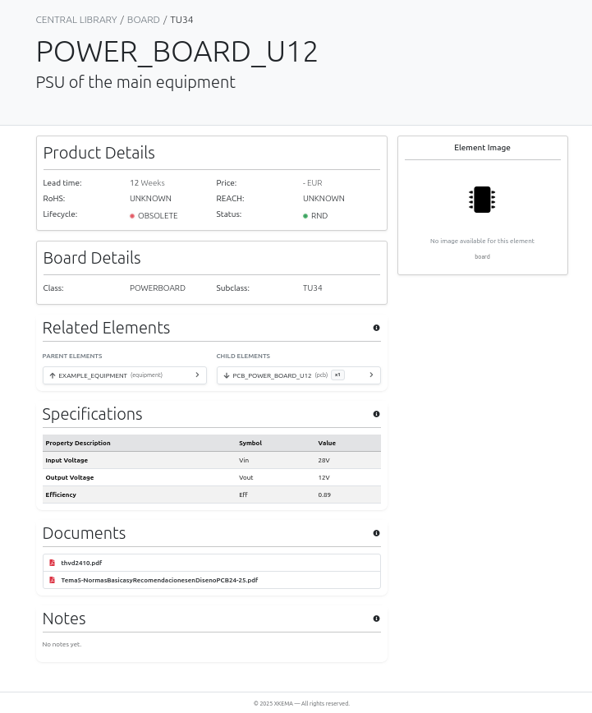This screenshot has height=713, width=592.
Task: Open the thvd2410.pdf document
Action: coord(81,563)
